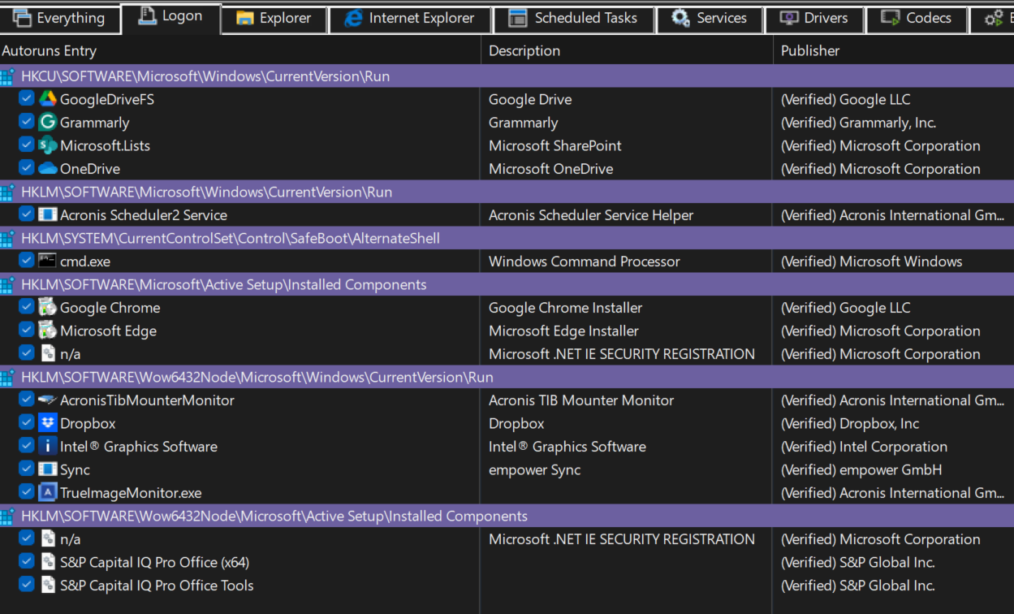Click the registry icon beside the HKCU Run key
The height and width of the screenshot is (614, 1014).
tap(7, 76)
